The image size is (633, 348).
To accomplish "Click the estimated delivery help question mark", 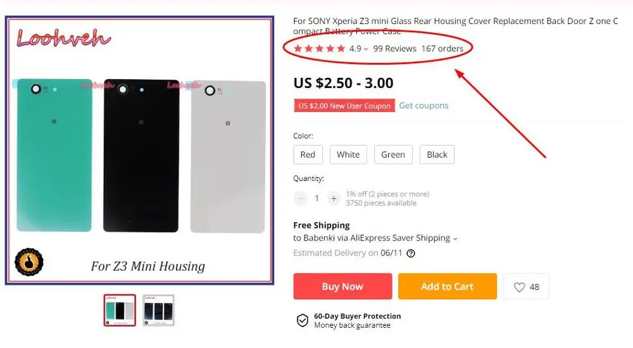I will (x=411, y=254).
